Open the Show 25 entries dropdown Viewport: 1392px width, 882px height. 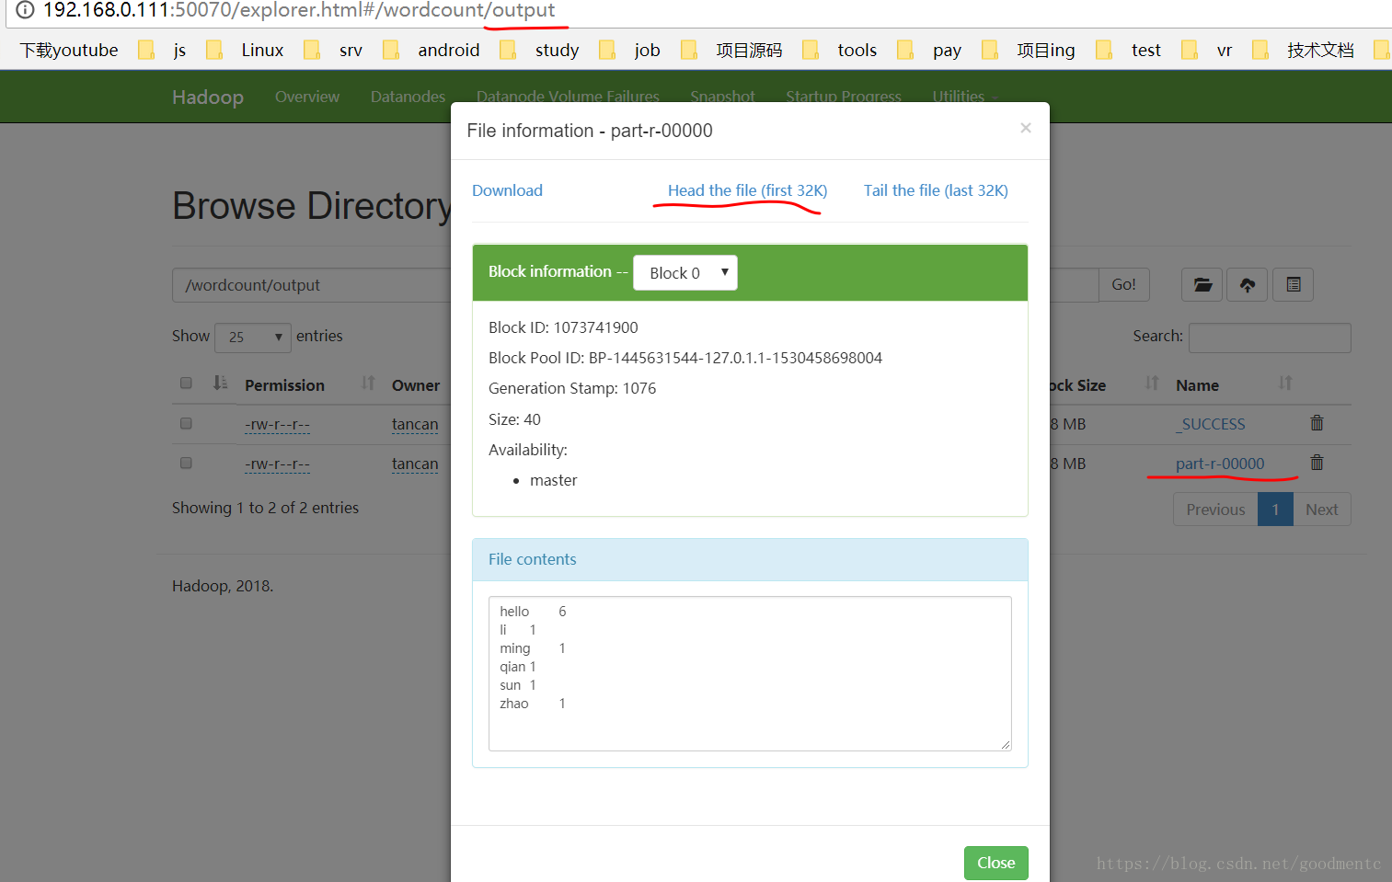pyautogui.click(x=253, y=338)
